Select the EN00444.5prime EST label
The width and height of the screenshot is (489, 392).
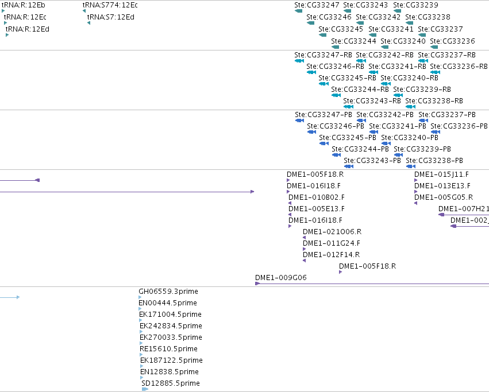pyautogui.click(x=168, y=303)
